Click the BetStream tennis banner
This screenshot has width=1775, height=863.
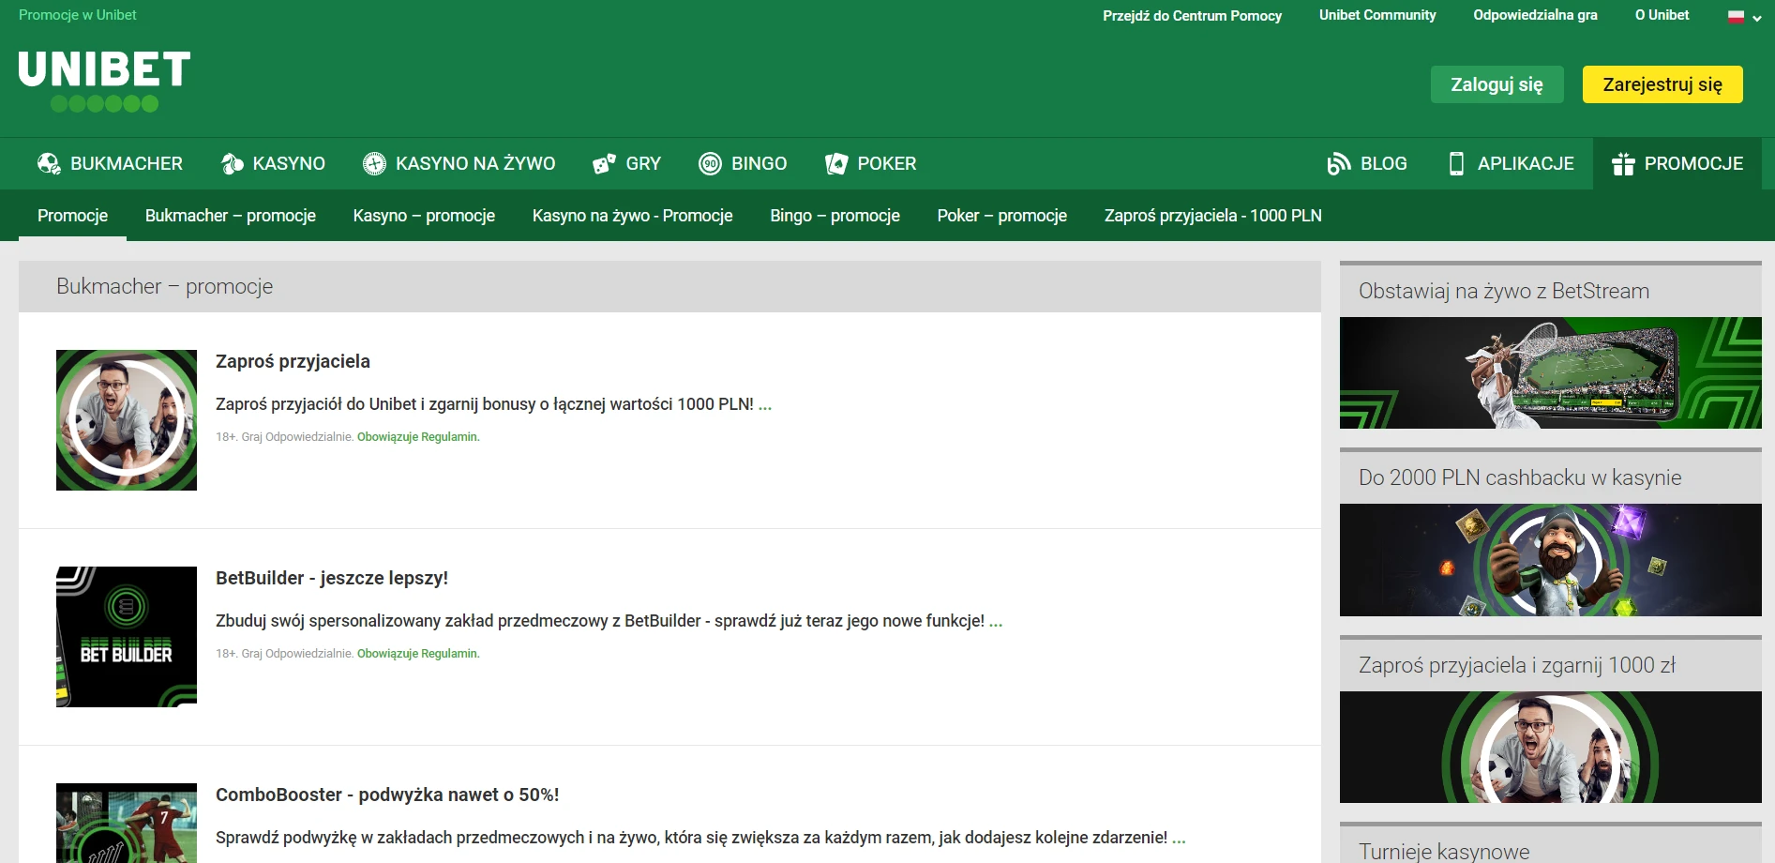[1551, 373]
